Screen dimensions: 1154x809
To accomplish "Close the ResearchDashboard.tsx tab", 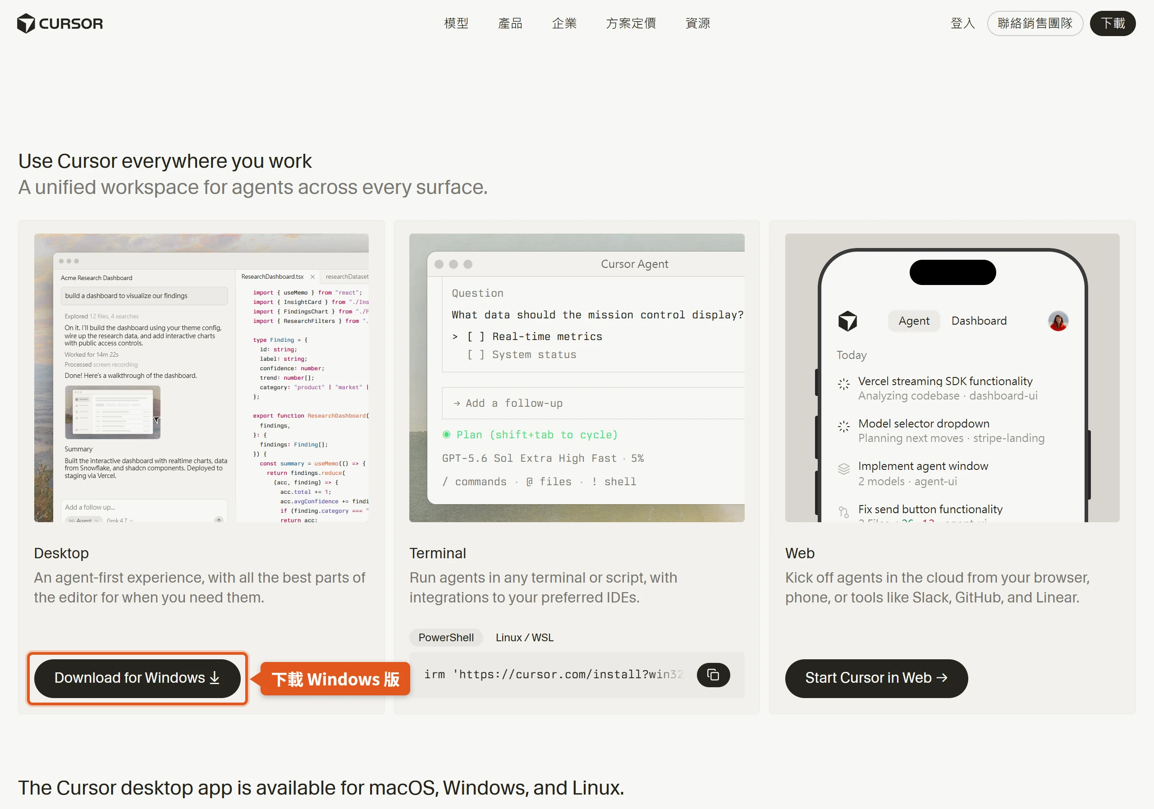I will (x=313, y=277).
